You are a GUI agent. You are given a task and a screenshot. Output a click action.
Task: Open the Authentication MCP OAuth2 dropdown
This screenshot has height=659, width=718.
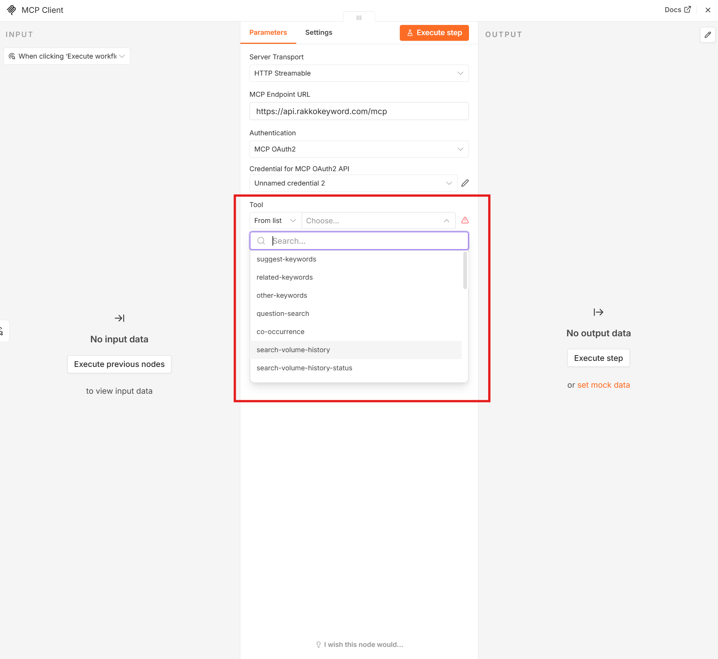pyautogui.click(x=359, y=149)
